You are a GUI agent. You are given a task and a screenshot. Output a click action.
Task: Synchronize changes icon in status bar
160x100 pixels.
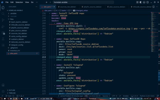click(13, 96)
